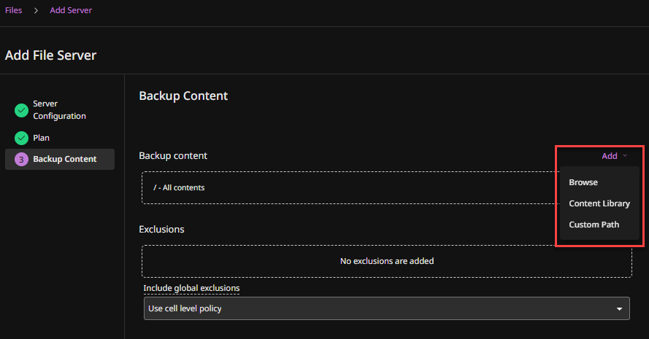Click the Add button for backup content
This screenshot has height=339, width=649.
click(x=610, y=156)
